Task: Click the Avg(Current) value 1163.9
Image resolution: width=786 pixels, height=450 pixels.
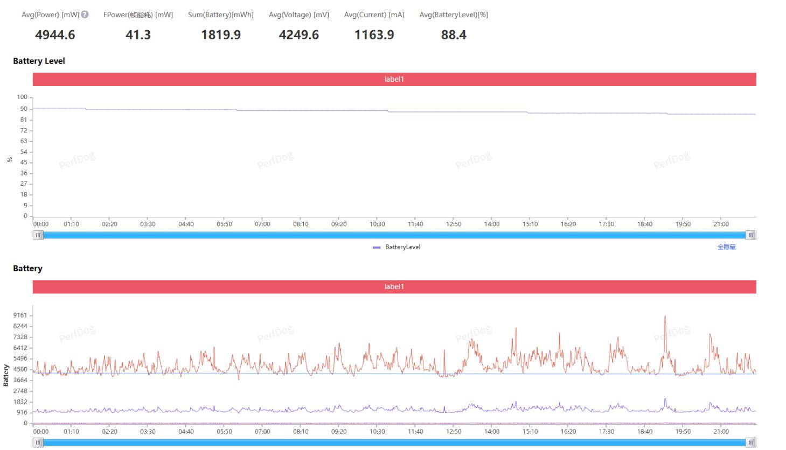Action: [374, 35]
